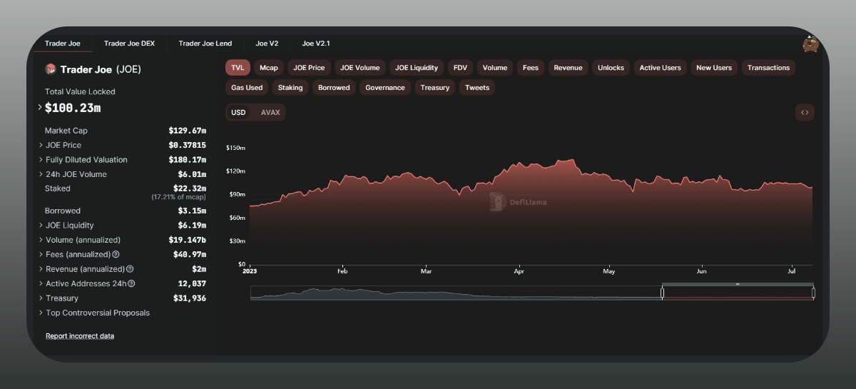Switch chart denomination to AVAX

270,112
